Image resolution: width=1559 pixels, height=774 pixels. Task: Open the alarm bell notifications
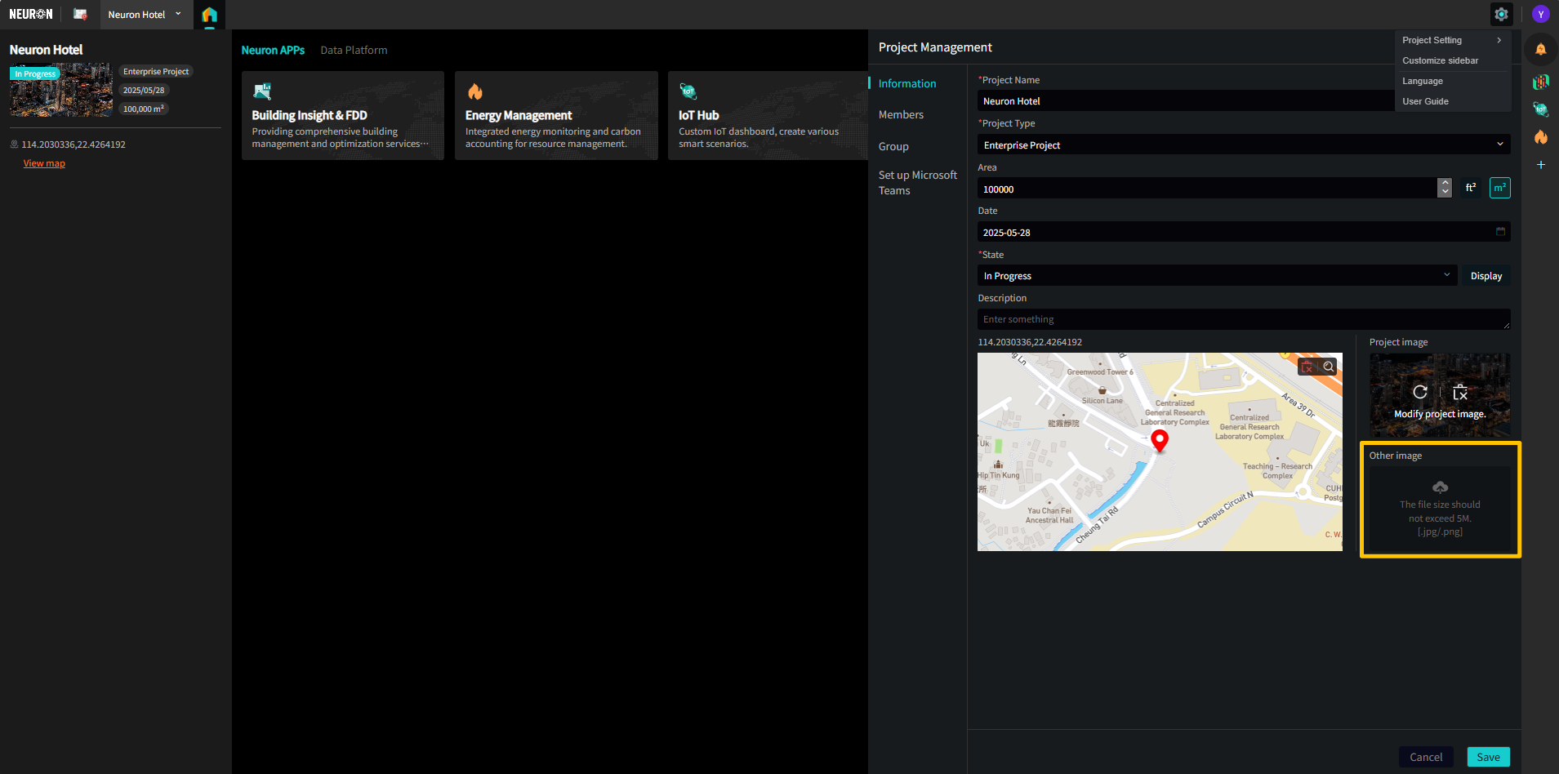(1540, 50)
